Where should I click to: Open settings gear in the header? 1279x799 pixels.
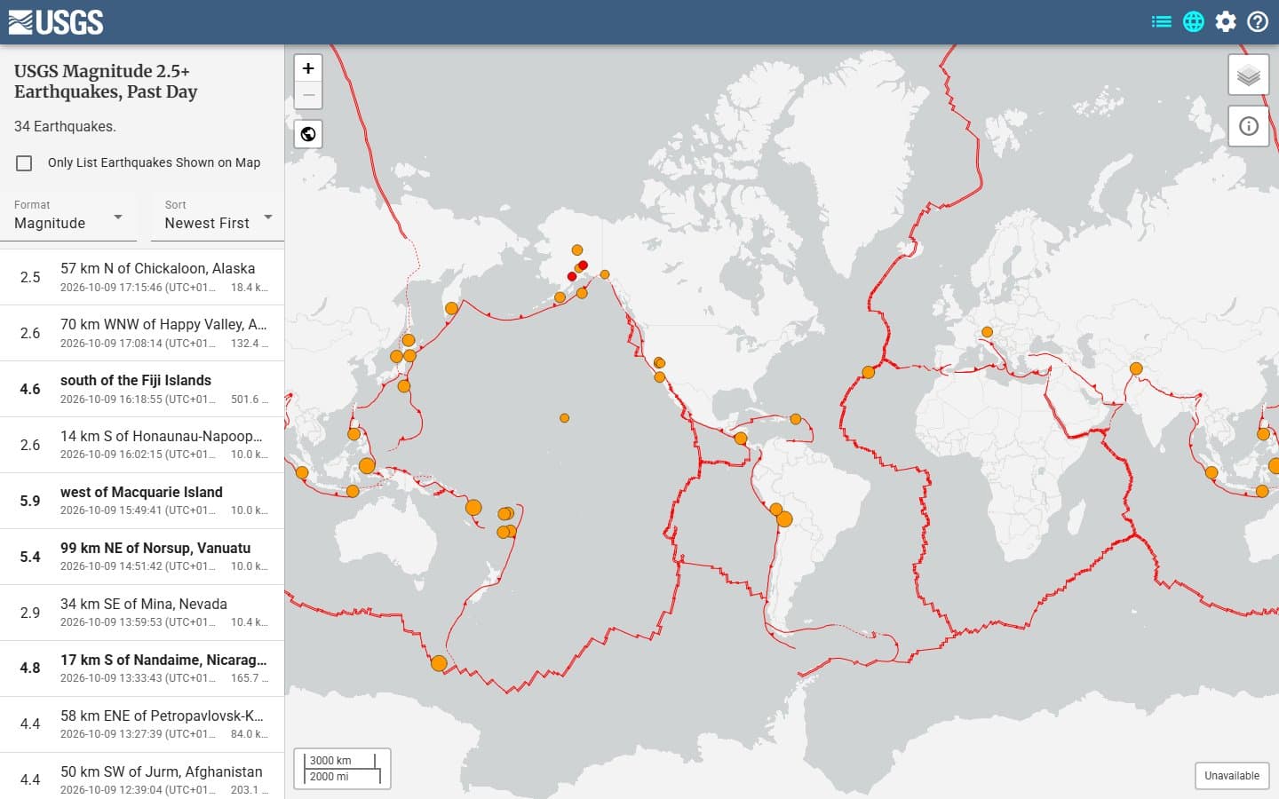tap(1226, 21)
